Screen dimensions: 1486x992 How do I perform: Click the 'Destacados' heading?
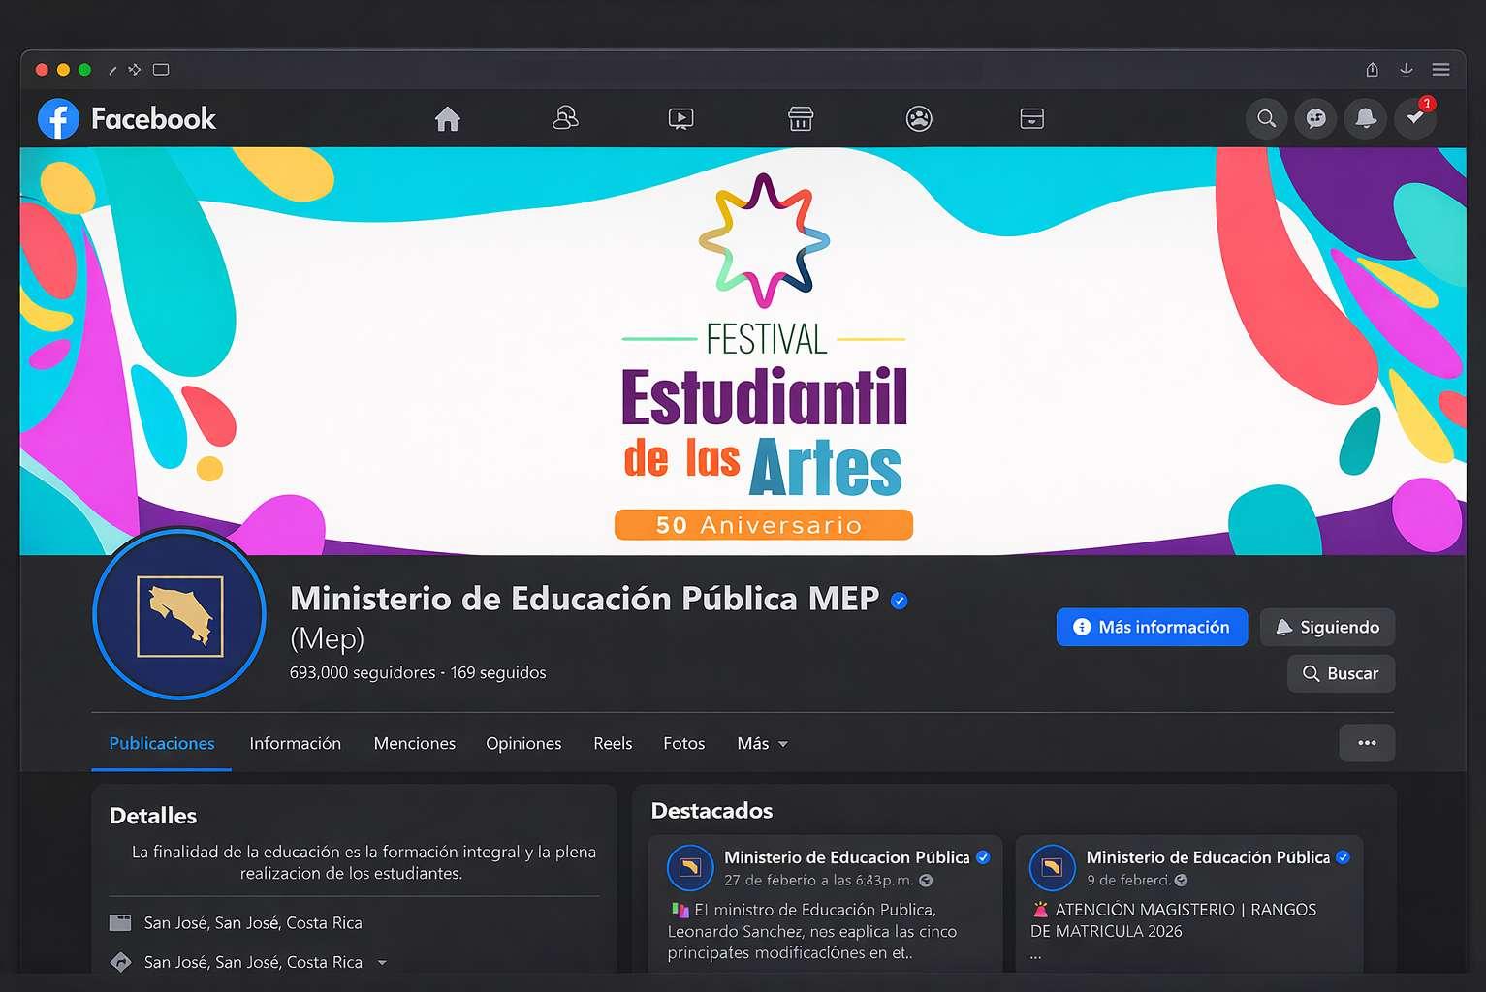pyautogui.click(x=711, y=811)
